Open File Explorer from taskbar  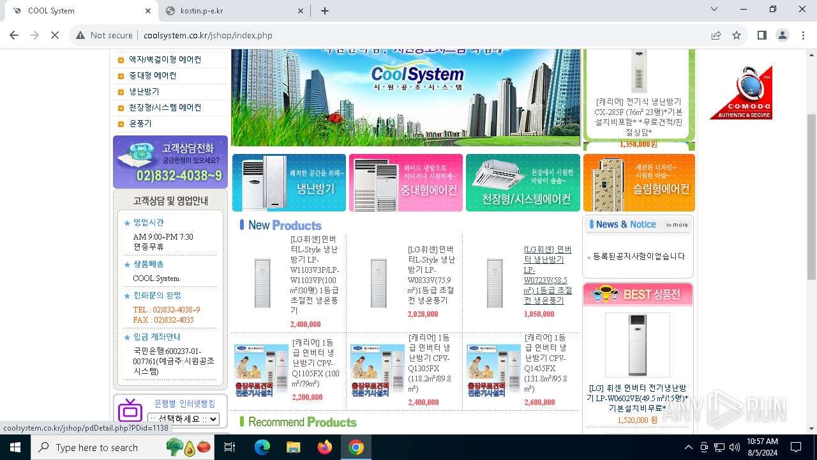(294, 447)
